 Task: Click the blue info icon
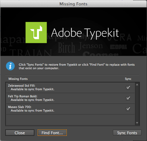[10, 66]
